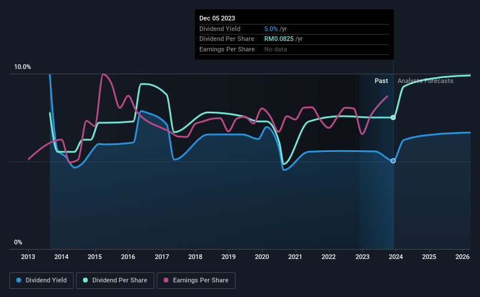Click the 2019 x-axis label

tap(229, 257)
